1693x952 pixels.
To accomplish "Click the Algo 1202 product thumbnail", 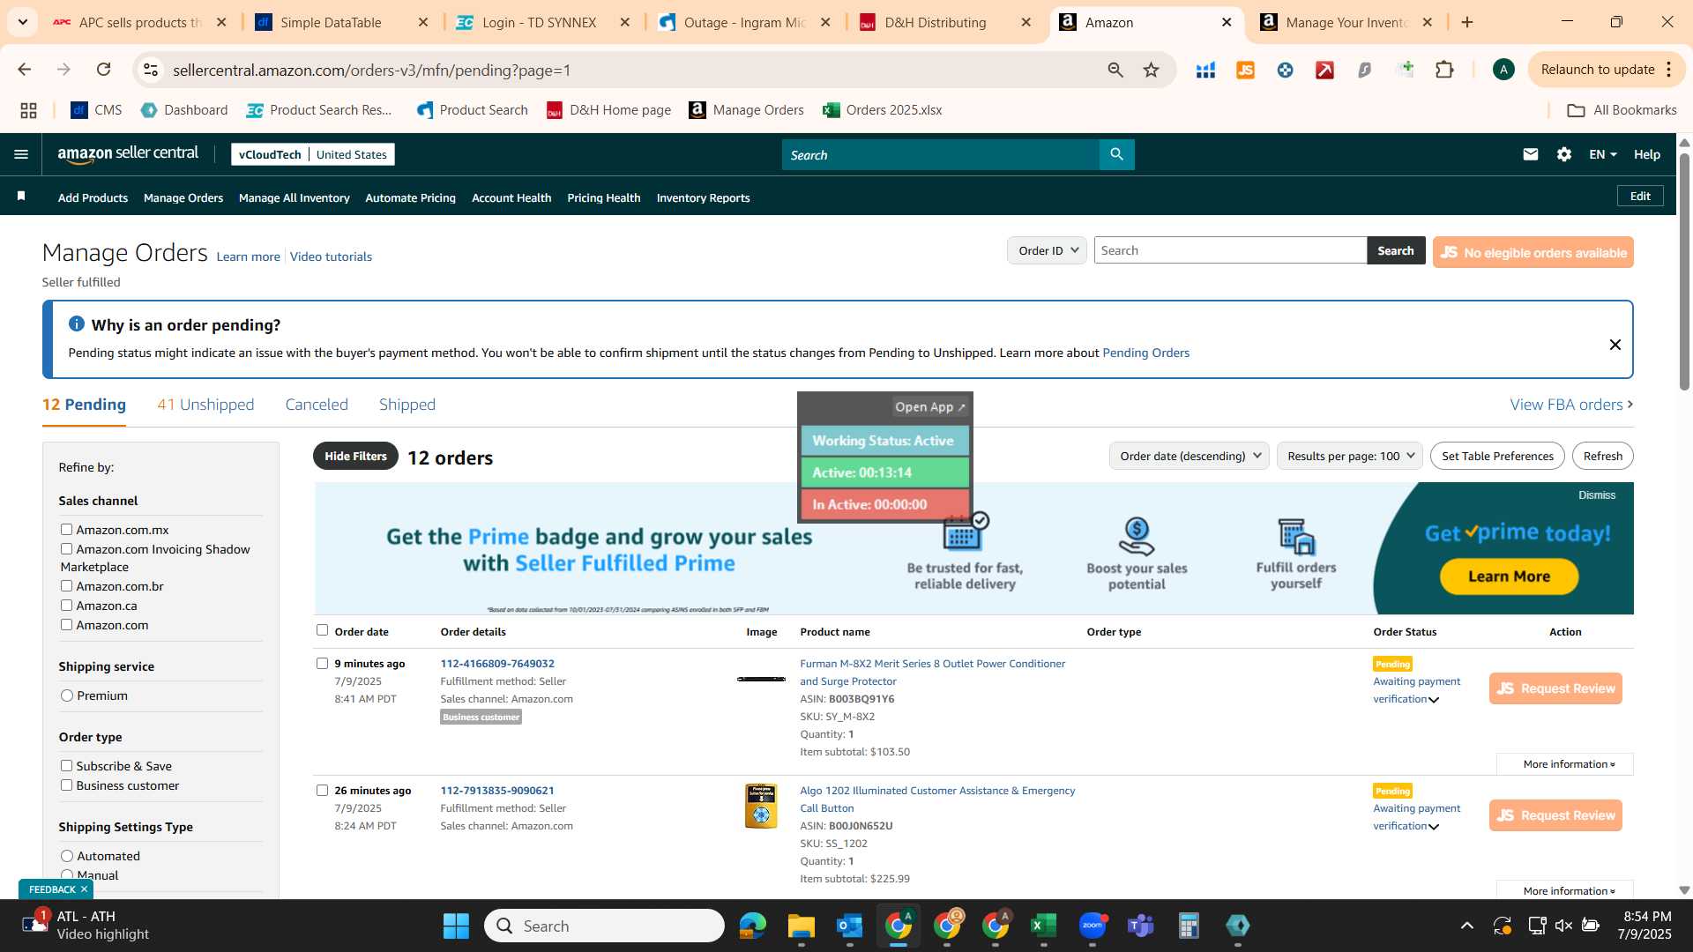I will point(761,806).
